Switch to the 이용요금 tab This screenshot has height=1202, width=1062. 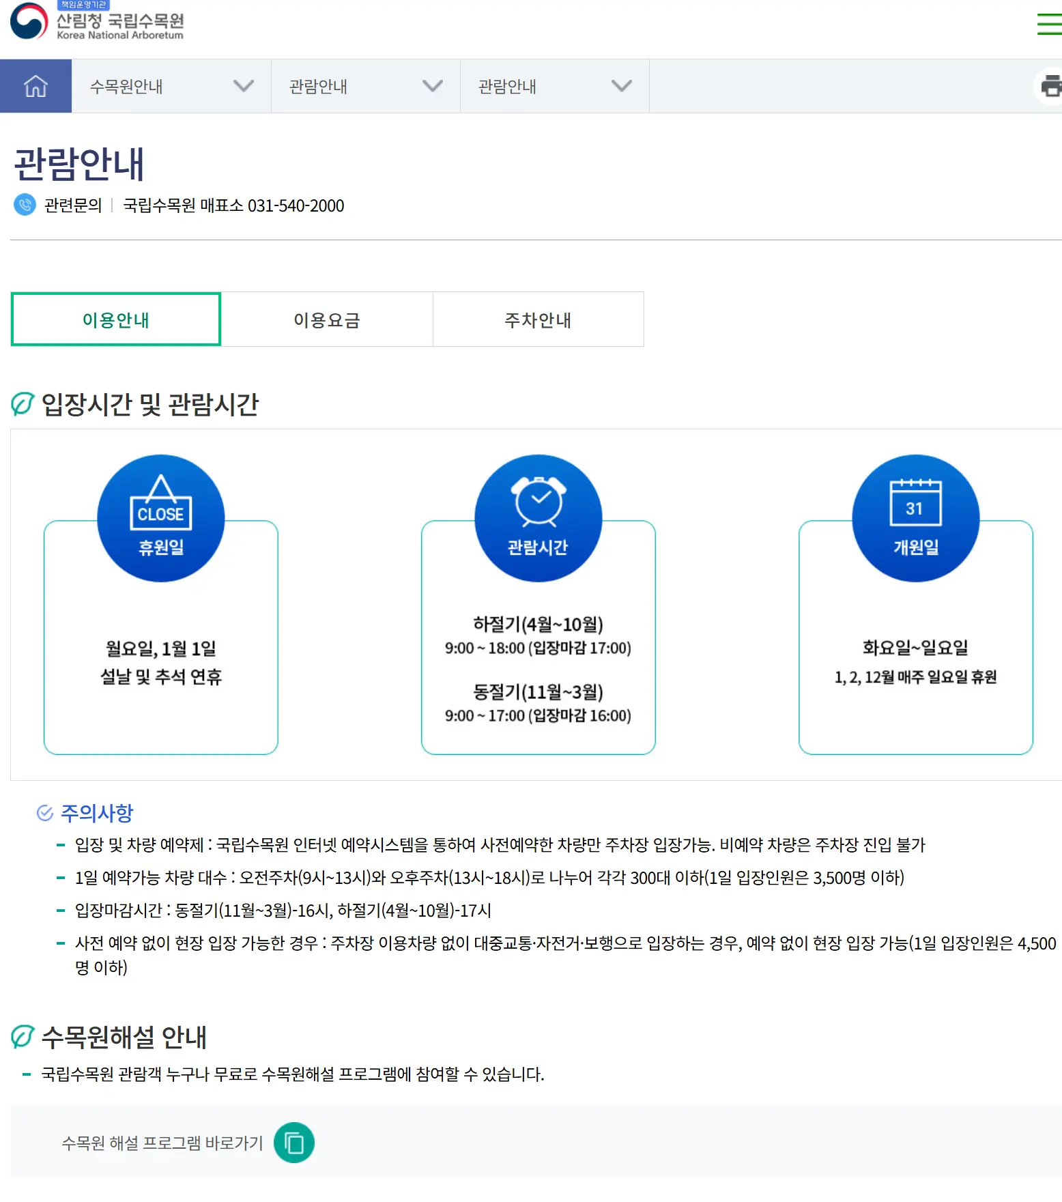[x=327, y=319]
